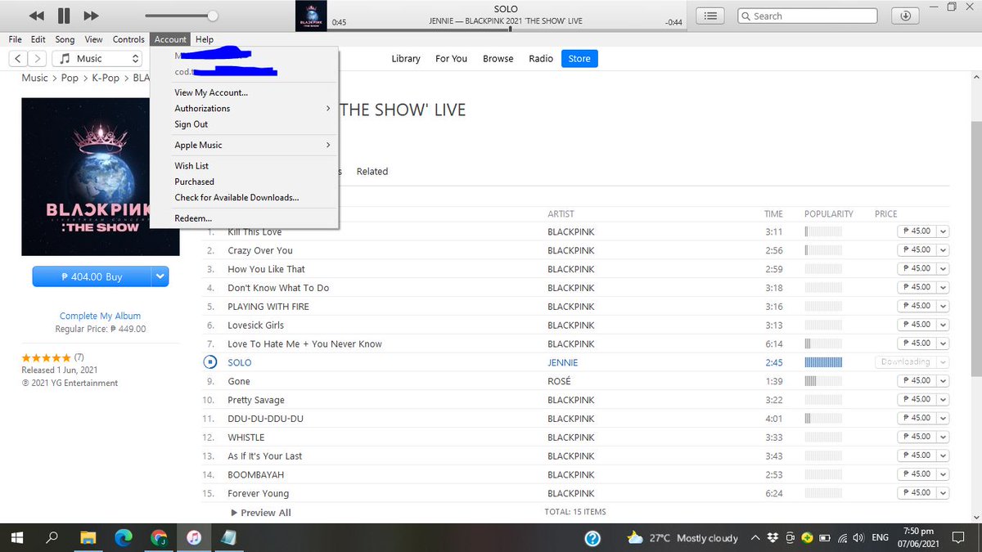Open the Music media picker dropdown
982x552 pixels.
point(97,59)
